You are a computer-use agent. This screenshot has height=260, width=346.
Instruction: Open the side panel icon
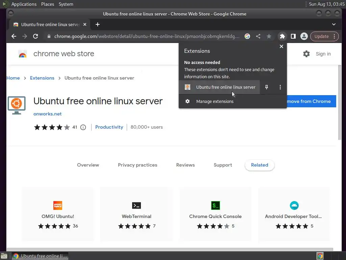pos(293,36)
